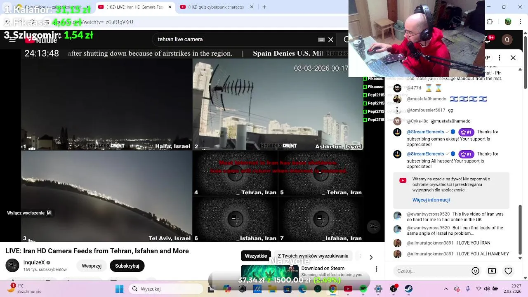Image resolution: width=528 pixels, height=297 pixels.
Task: Open weather widget Bezchmurnie
Action: [x=25, y=289]
